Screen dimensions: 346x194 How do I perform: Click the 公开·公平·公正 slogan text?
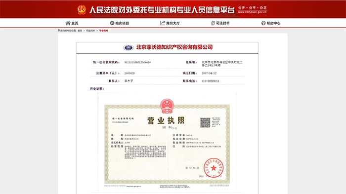click(x=252, y=8)
